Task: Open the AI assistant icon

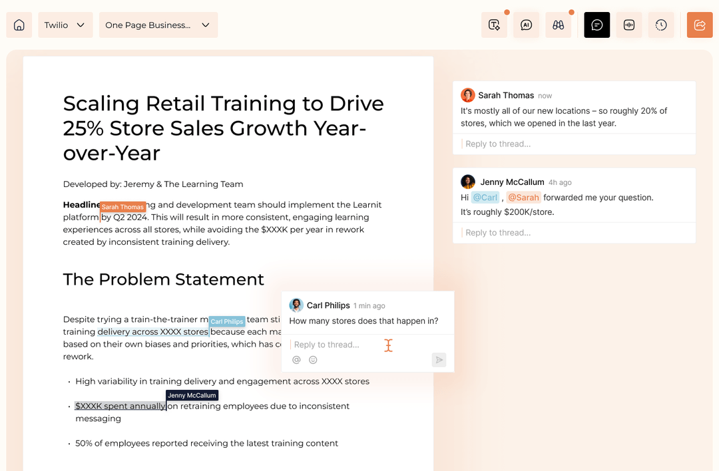Action: coord(526,25)
